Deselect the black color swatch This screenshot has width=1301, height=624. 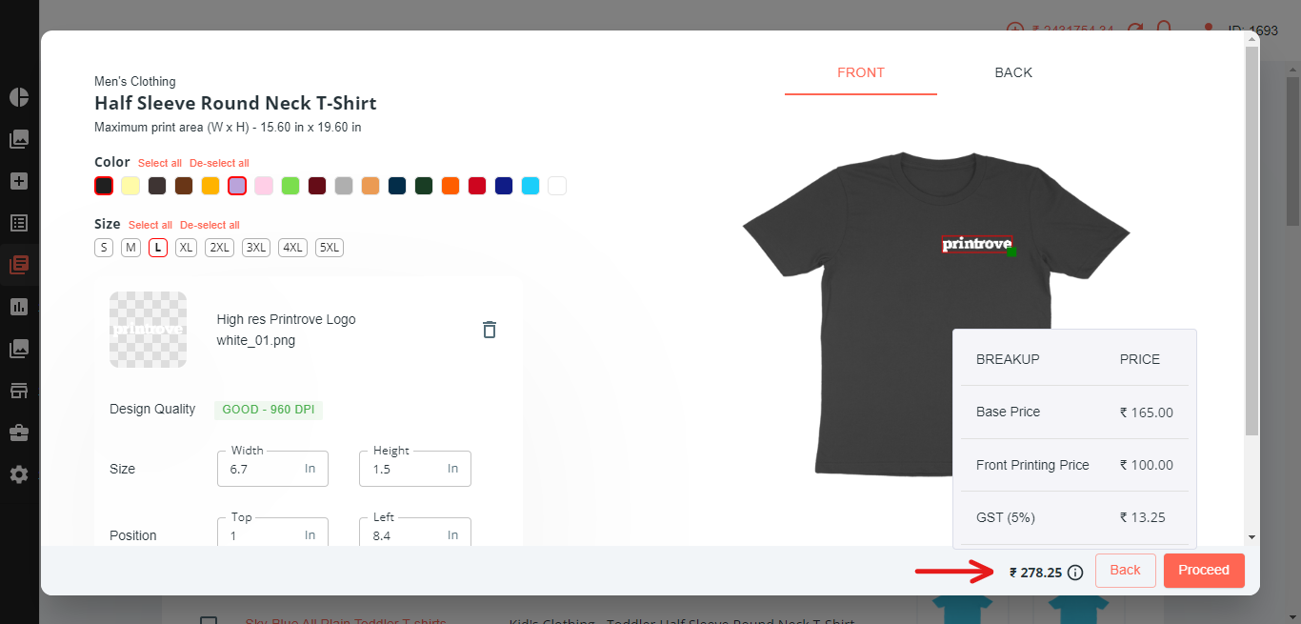[x=104, y=186]
